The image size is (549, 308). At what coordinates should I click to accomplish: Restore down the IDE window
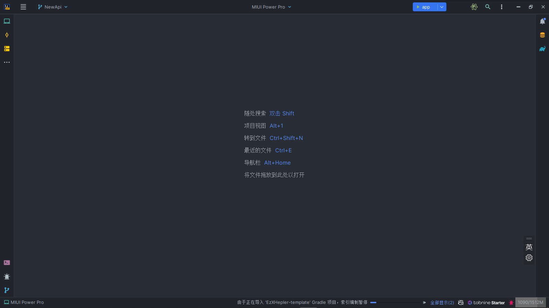531,7
